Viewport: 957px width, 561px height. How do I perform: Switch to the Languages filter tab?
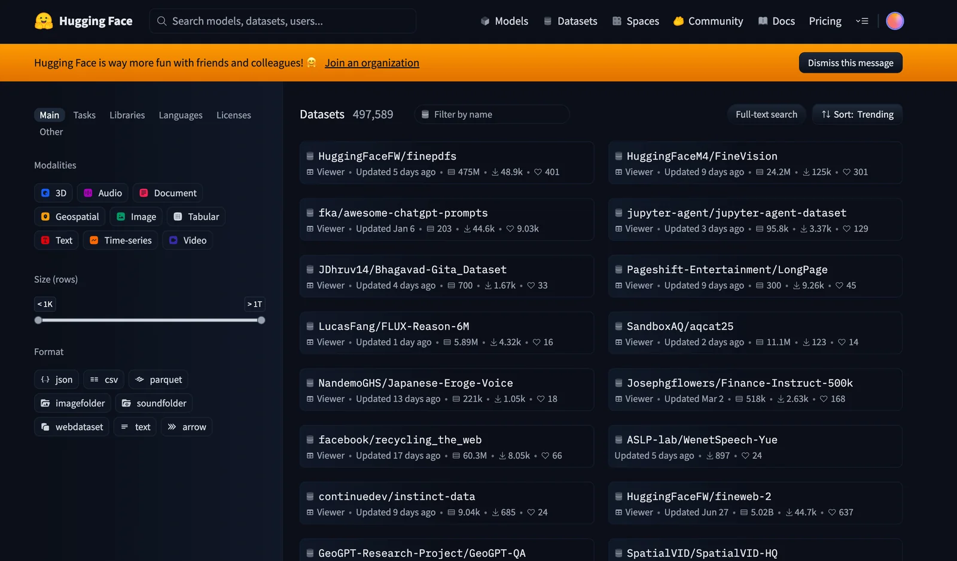click(181, 115)
